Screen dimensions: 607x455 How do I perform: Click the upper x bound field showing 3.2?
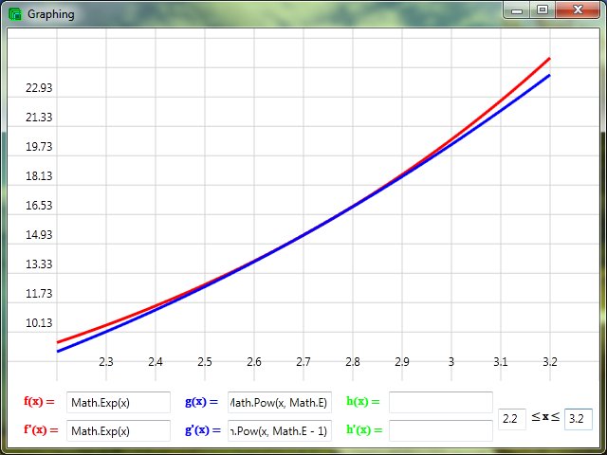coord(579,418)
